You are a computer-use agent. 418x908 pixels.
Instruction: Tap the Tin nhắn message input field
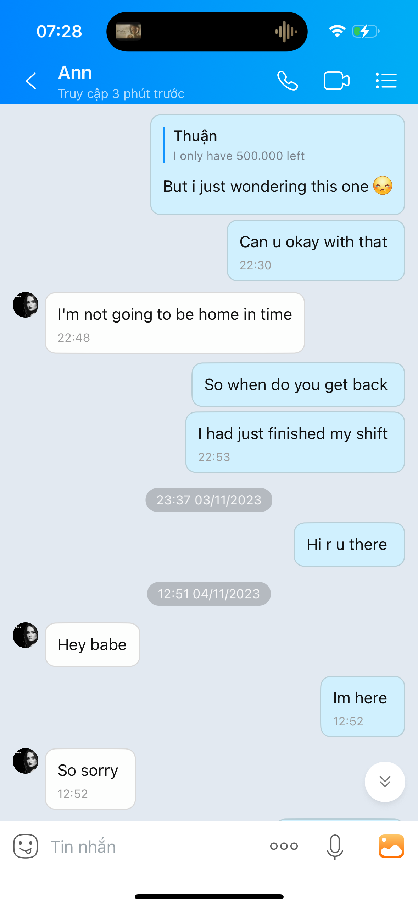[152, 847]
